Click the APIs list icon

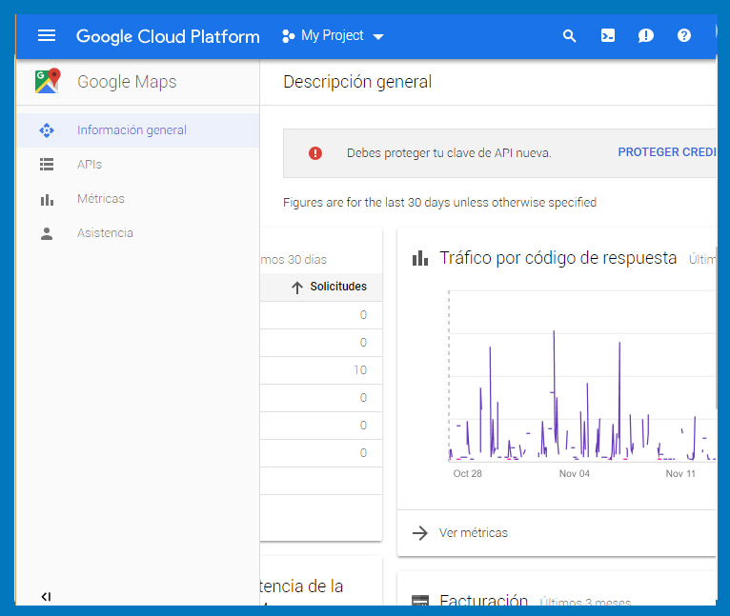(x=47, y=165)
